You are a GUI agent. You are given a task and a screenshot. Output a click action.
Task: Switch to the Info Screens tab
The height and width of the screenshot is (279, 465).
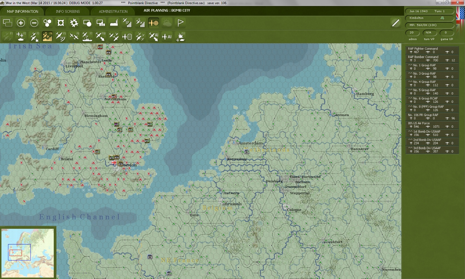[x=68, y=12]
